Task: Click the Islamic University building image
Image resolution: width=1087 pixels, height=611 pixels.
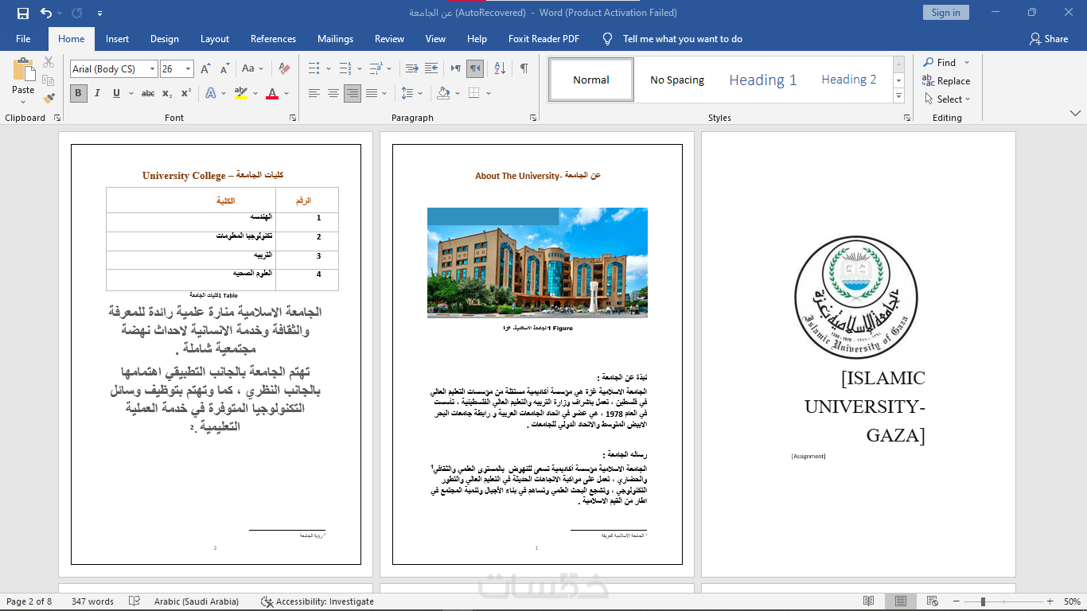Action: 537,263
